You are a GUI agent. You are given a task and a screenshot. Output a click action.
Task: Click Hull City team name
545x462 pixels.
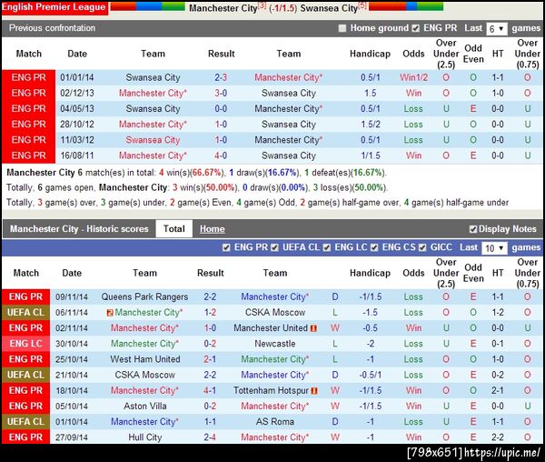[145, 437]
